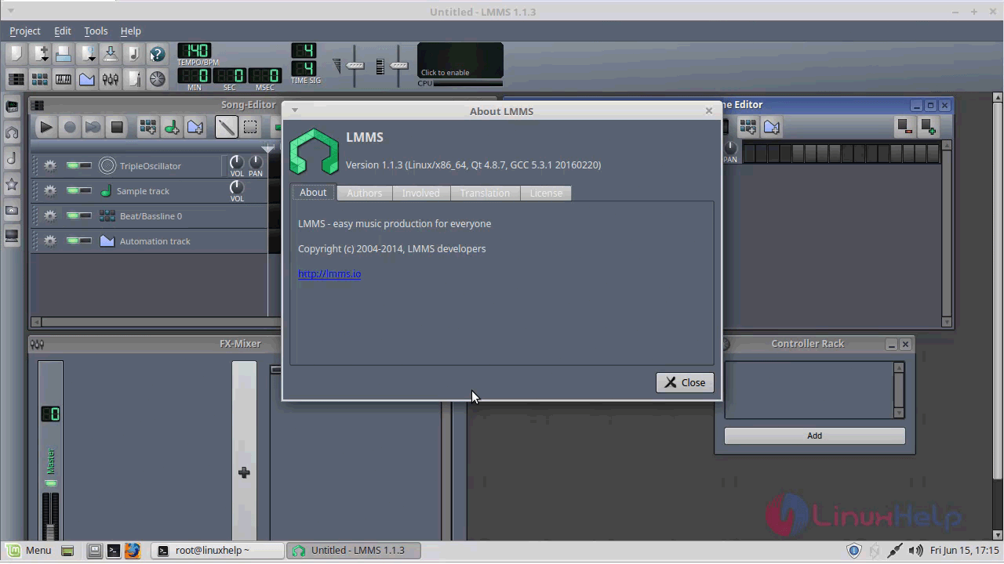Screen dimensions: 1004x564
Task: Select edit mode selection tool in Song-Editor
Action: pyautogui.click(x=250, y=127)
